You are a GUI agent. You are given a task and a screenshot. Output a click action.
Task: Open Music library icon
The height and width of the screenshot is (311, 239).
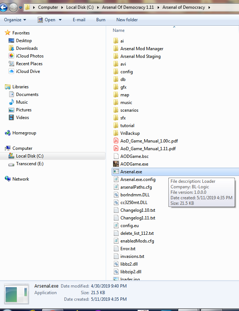(11, 102)
